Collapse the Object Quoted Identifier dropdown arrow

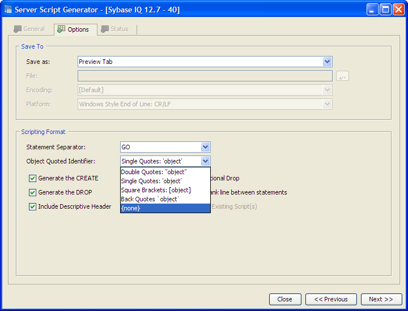tap(205, 161)
